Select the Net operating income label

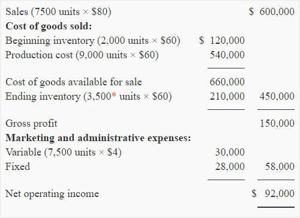[52, 194]
